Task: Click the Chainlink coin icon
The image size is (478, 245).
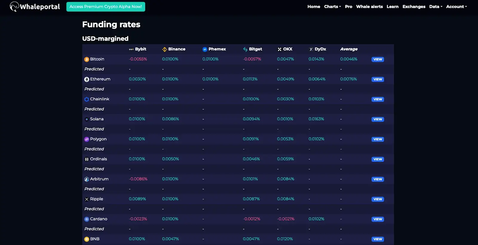Action: click(x=87, y=99)
